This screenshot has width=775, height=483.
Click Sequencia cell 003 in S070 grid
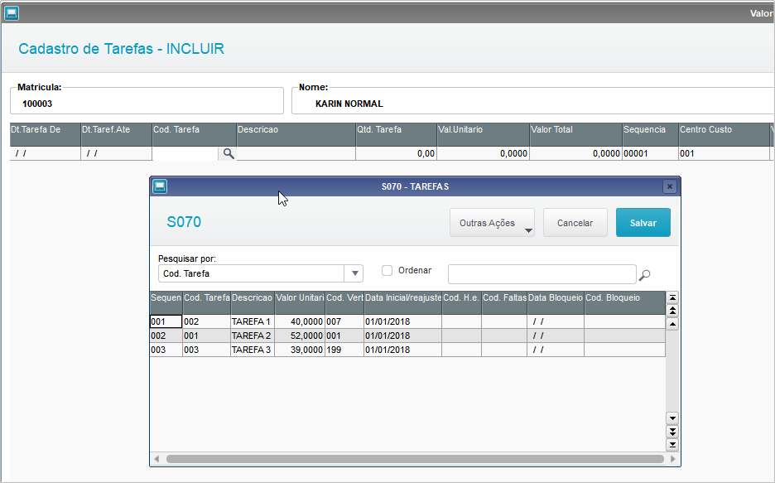coord(166,350)
